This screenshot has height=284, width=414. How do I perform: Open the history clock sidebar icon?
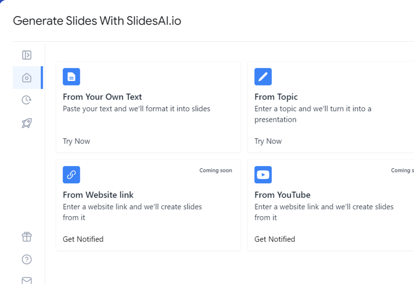tap(27, 100)
